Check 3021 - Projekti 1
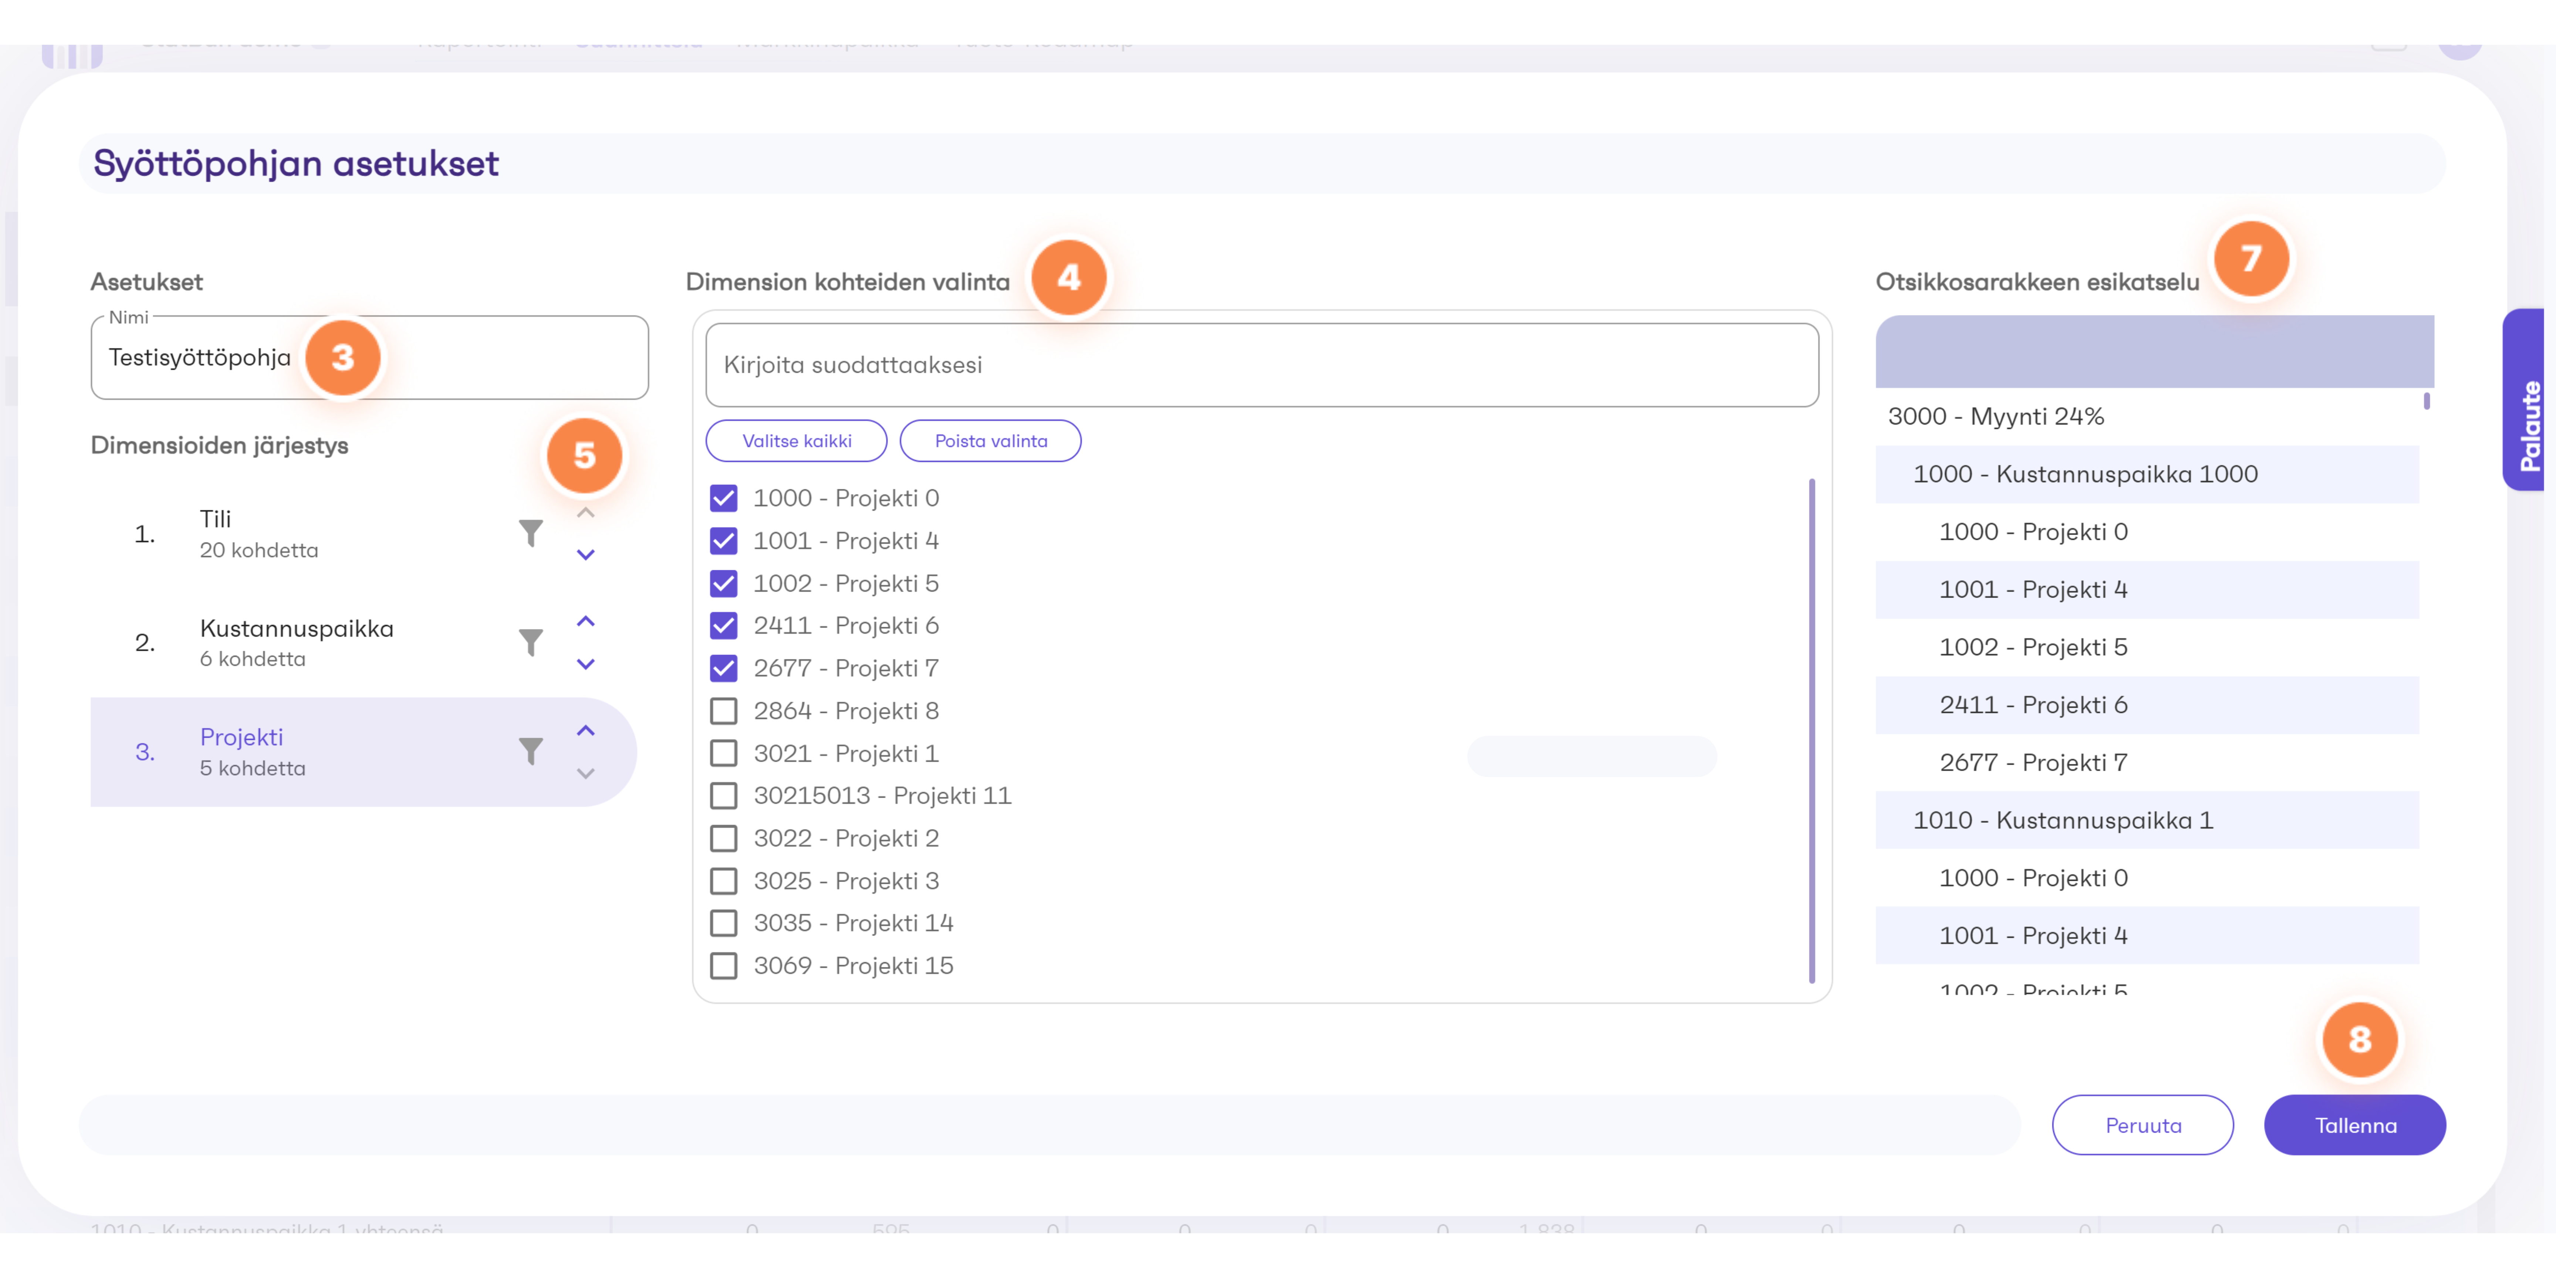 pyautogui.click(x=723, y=753)
